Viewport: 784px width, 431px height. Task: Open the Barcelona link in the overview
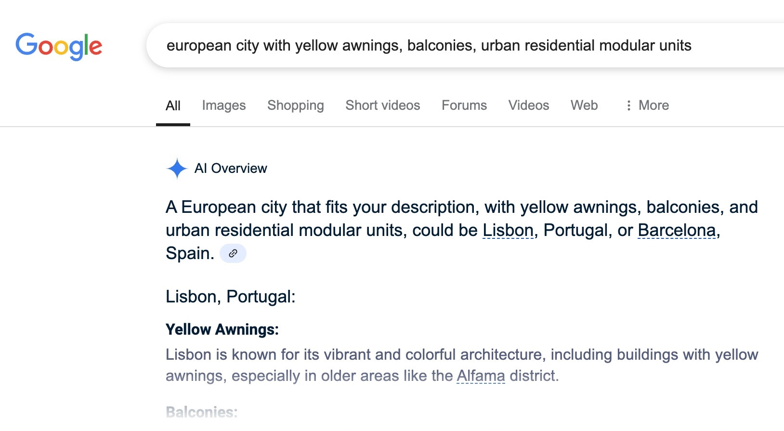pyautogui.click(x=677, y=230)
